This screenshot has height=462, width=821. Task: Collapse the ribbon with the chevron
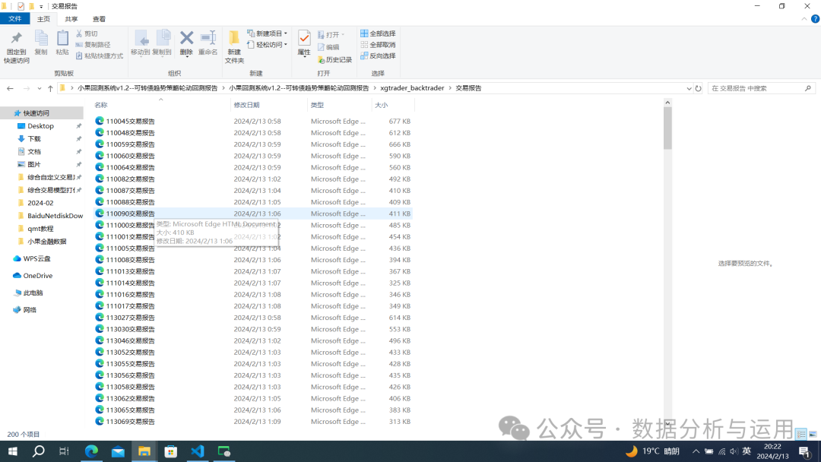[804, 19]
